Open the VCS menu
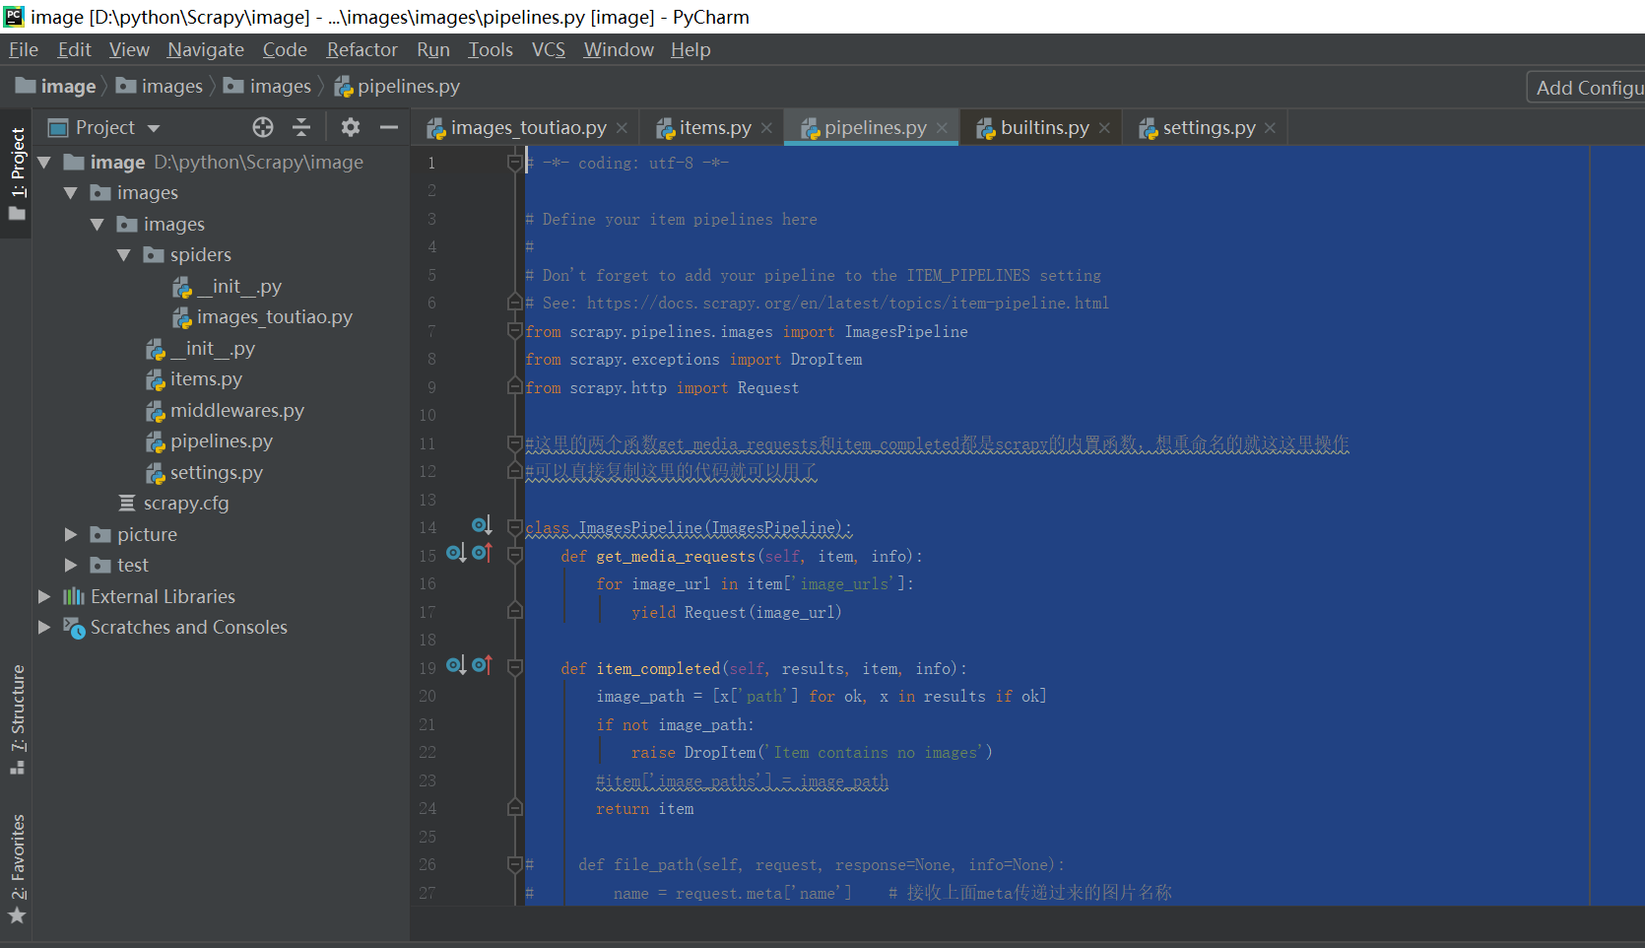 (549, 49)
